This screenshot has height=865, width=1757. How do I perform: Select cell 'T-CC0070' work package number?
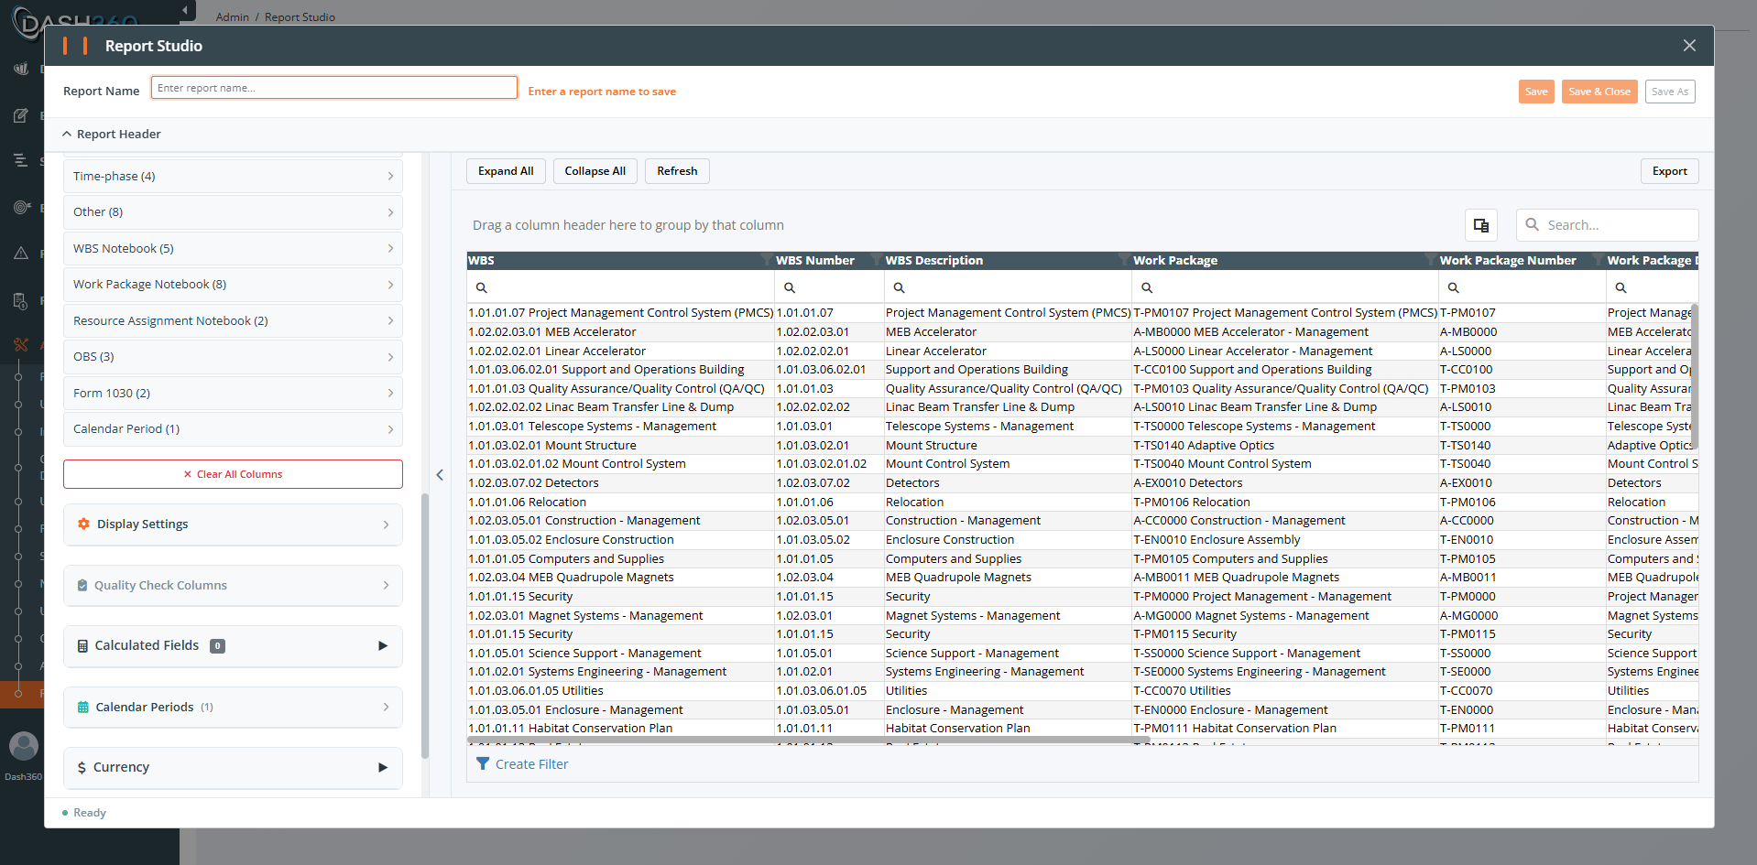point(1522,690)
